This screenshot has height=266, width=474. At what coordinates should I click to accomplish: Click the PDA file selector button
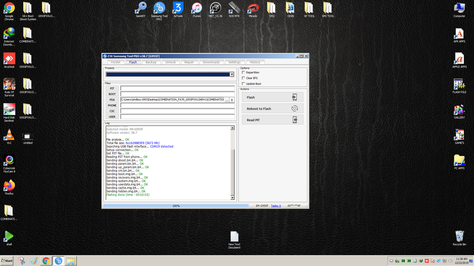coord(112,100)
